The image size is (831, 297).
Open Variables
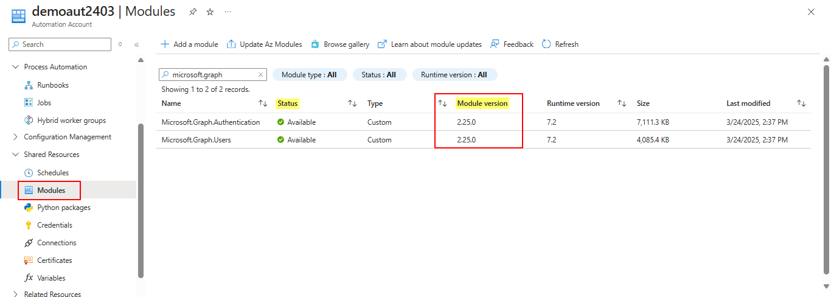point(51,278)
